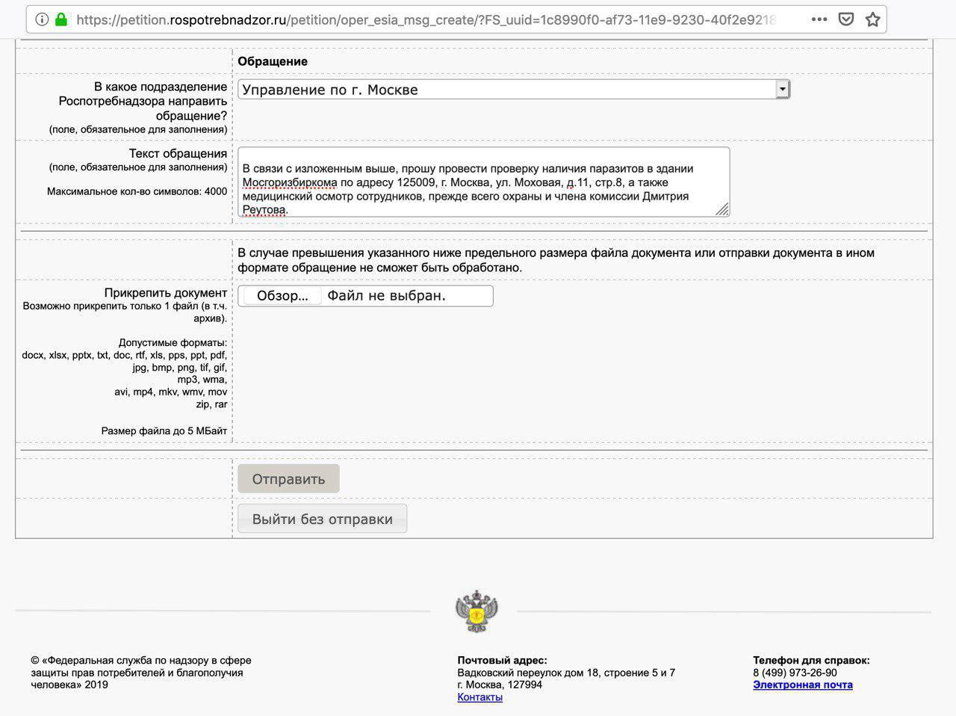The height and width of the screenshot is (716, 956).
Task: Click label 'В какое подразделение Роспотребнадзора направить обращение?'
Action: [143, 101]
